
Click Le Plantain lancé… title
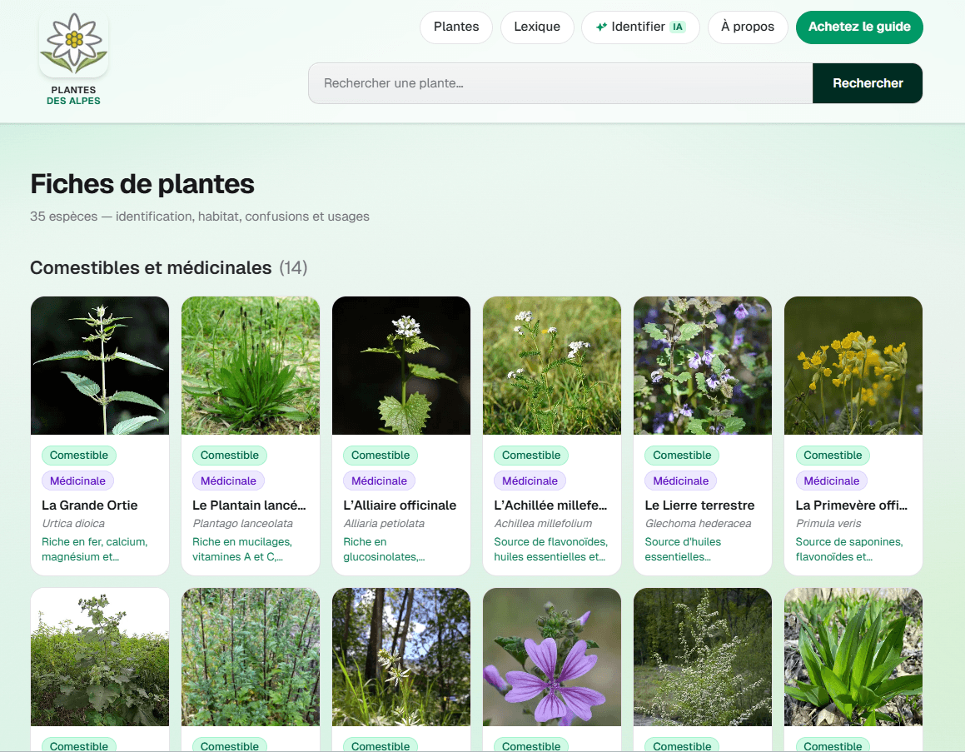249,505
